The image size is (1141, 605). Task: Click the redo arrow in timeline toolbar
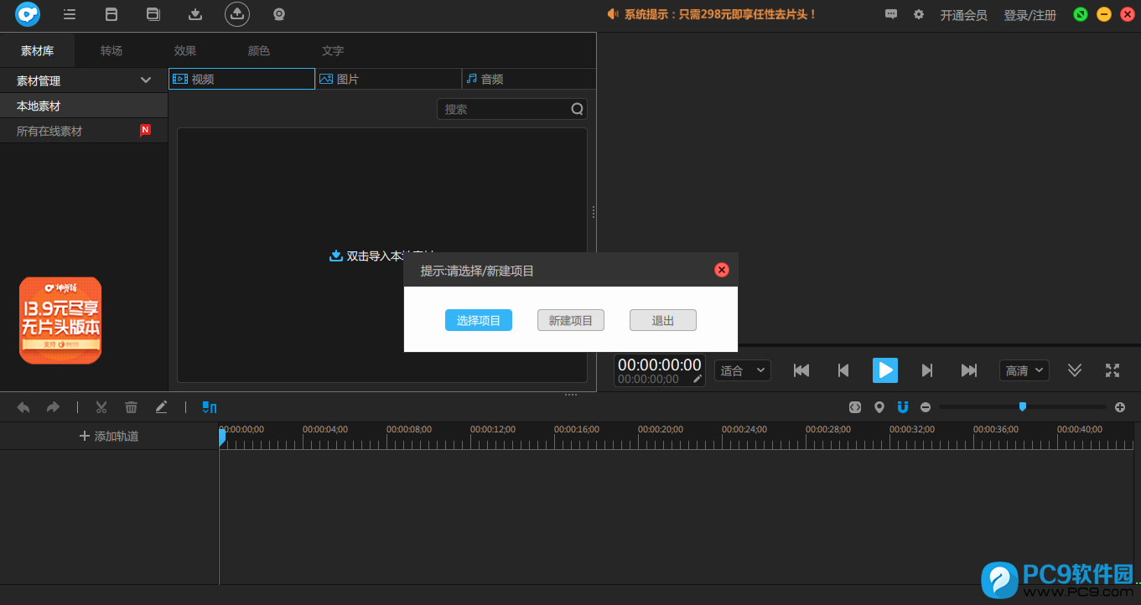click(53, 407)
